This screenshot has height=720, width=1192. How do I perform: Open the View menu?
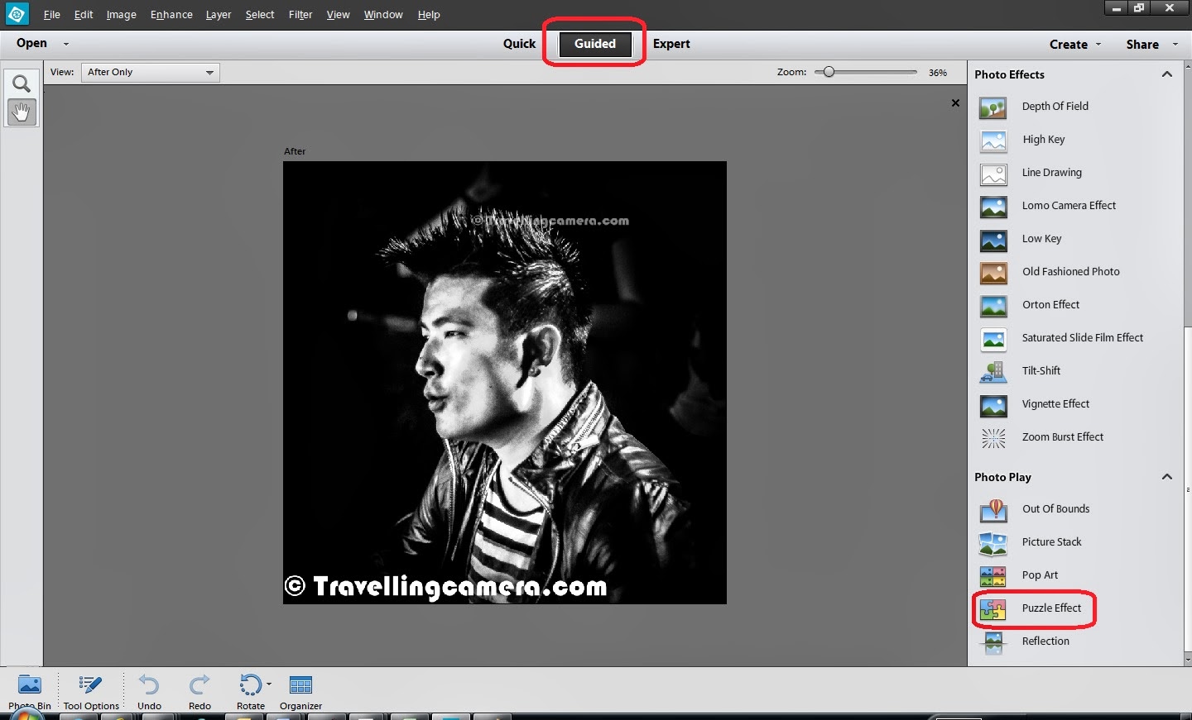click(x=338, y=15)
